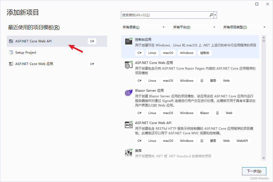Click the ASP.NET Core Web API icon in recent templates
The image size is (273, 182).
click(x=11, y=41)
